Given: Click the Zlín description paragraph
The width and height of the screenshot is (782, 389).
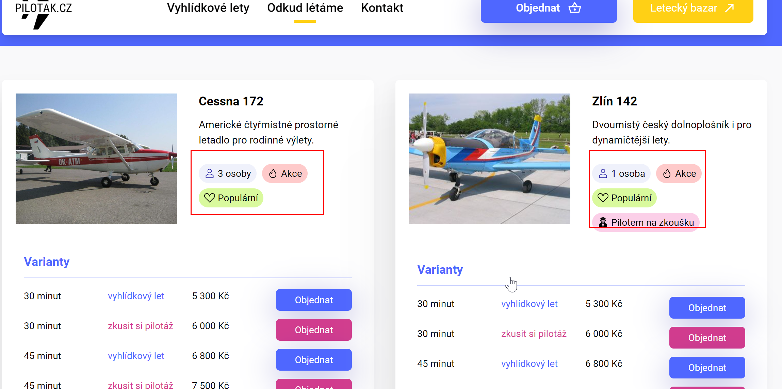Looking at the screenshot, I should [x=672, y=132].
